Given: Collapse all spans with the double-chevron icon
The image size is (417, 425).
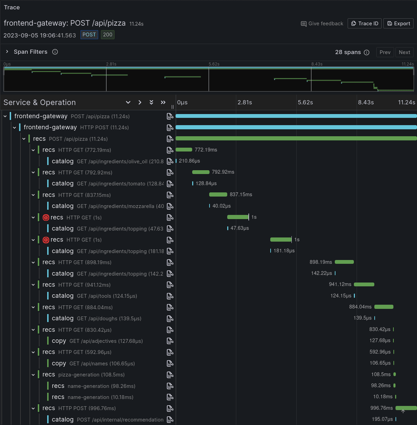Looking at the screenshot, I should coord(151,102).
